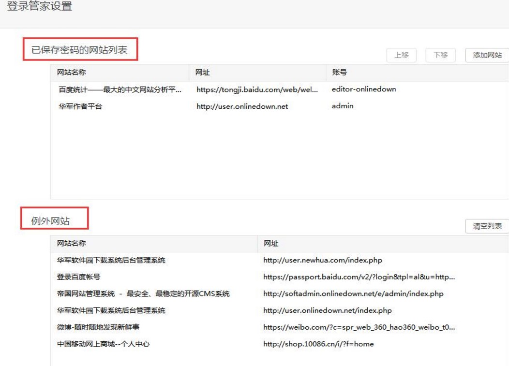Click the shop.10086.cn URL cell
This screenshot has height=366, width=509.
point(318,344)
